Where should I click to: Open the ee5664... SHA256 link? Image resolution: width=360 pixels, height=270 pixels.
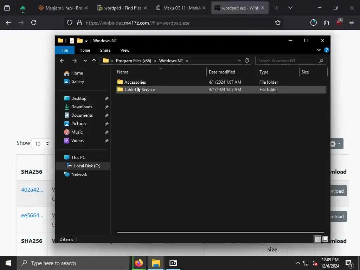[x=32, y=216]
